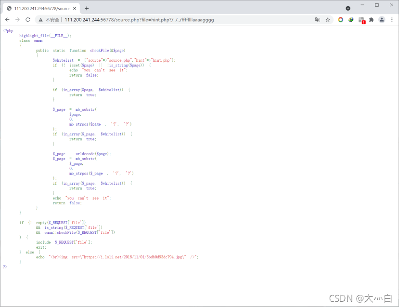Click the '<?php' opening tag

[x=8, y=31]
